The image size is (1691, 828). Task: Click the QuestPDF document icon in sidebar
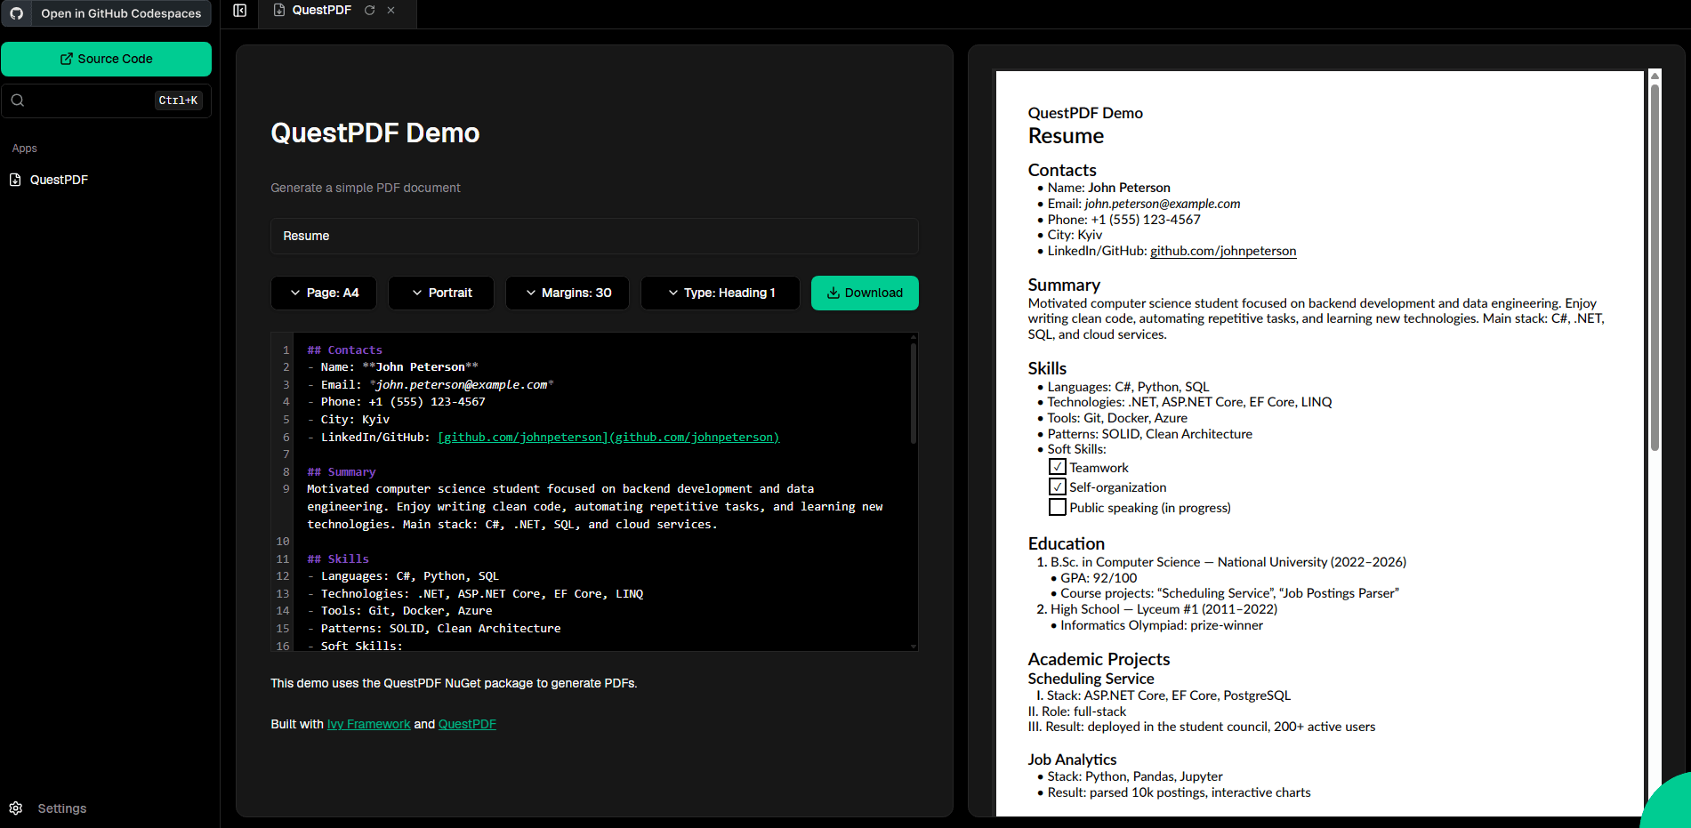[x=15, y=180]
